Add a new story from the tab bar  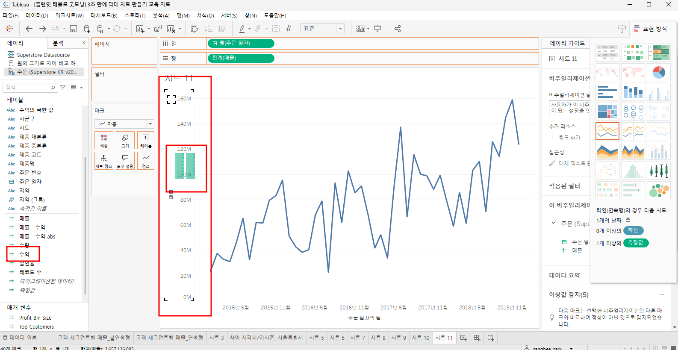pos(491,338)
